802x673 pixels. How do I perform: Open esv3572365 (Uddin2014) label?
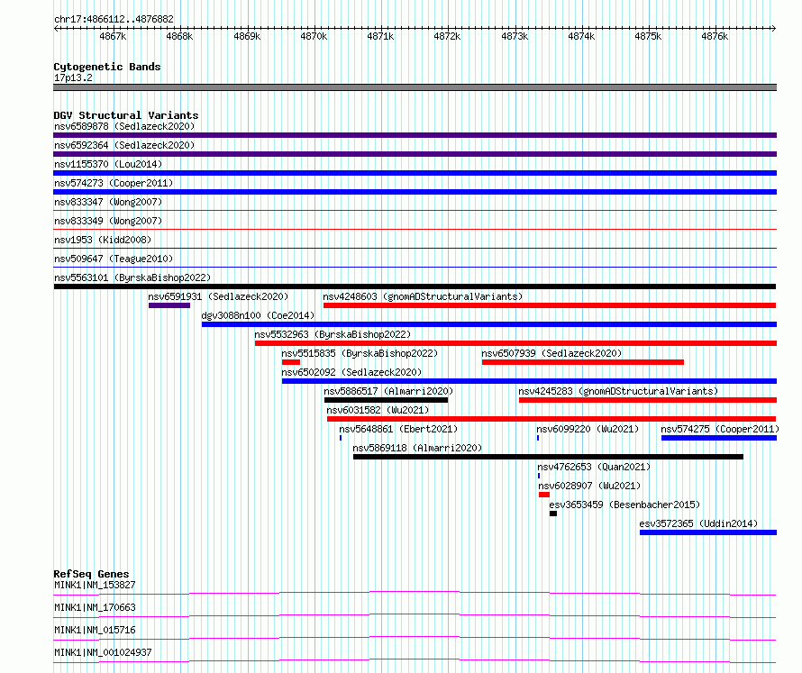point(698,523)
